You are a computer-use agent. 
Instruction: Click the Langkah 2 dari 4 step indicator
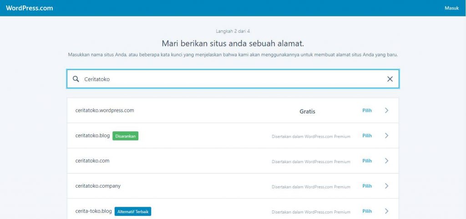pyautogui.click(x=233, y=31)
